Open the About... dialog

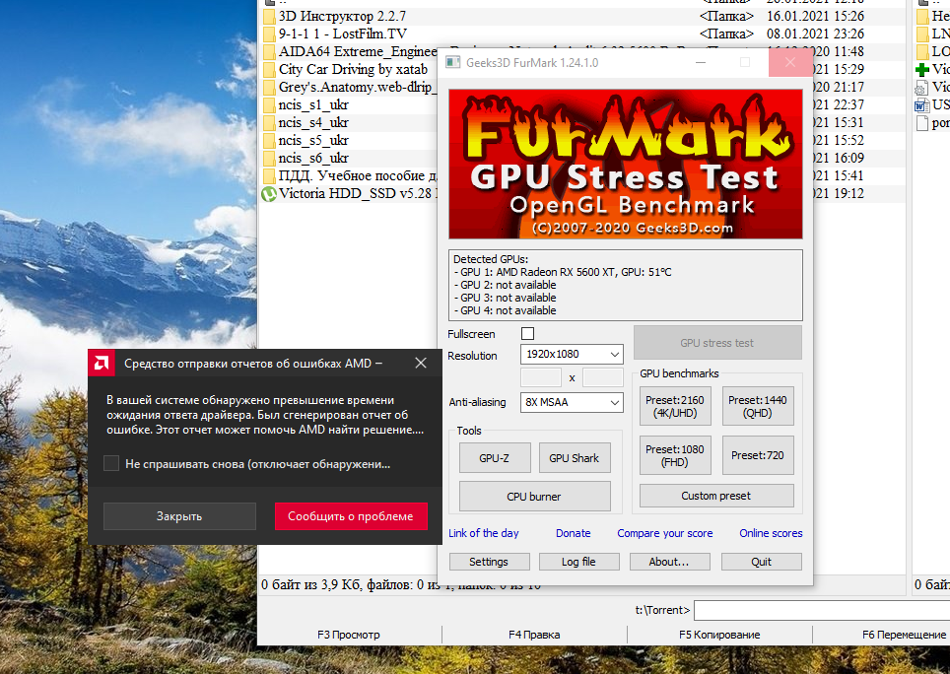click(669, 562)
